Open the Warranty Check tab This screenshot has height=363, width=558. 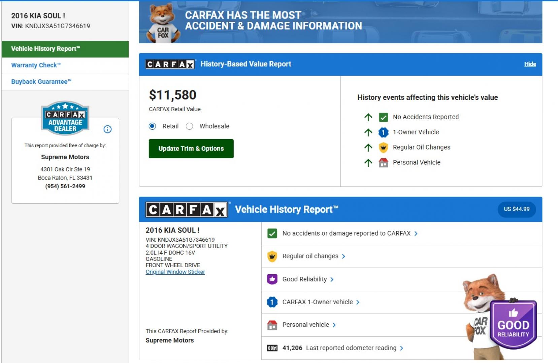click(x=36, y=65)
